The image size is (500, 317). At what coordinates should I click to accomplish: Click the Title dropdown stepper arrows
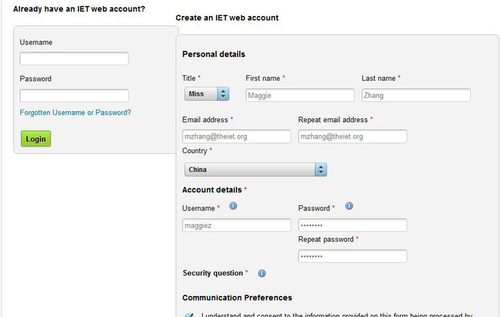pos(223,94)
